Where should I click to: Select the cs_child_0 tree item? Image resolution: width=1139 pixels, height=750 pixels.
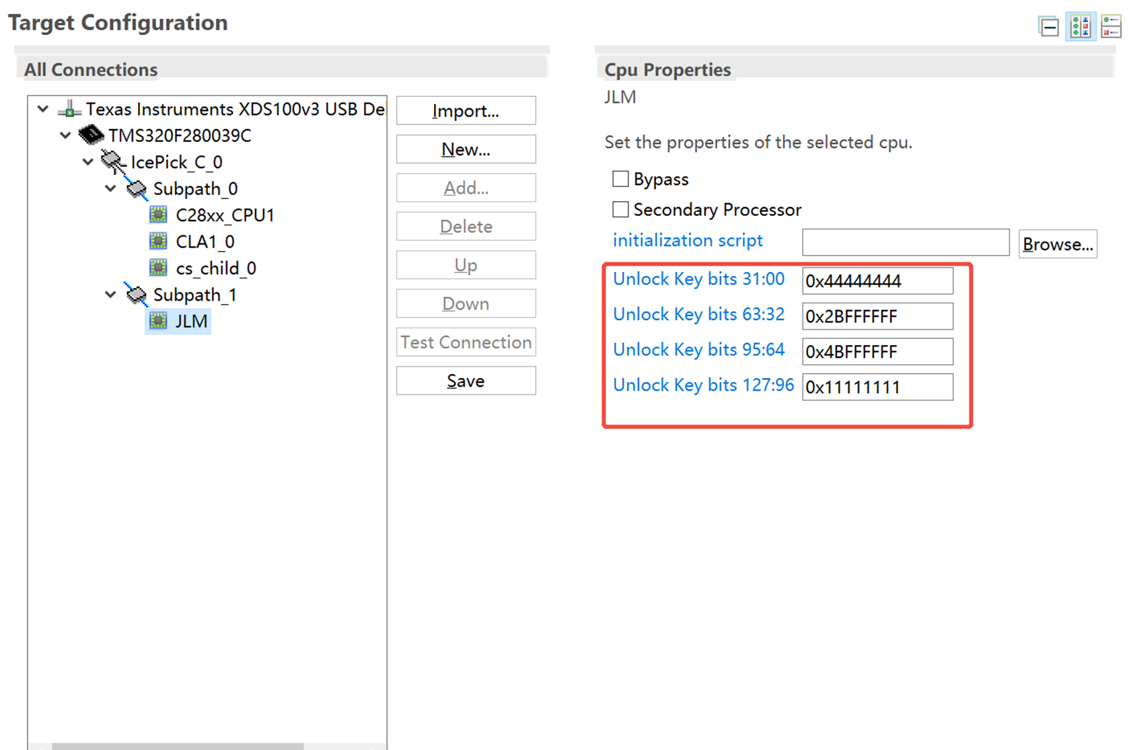(216, 268)
